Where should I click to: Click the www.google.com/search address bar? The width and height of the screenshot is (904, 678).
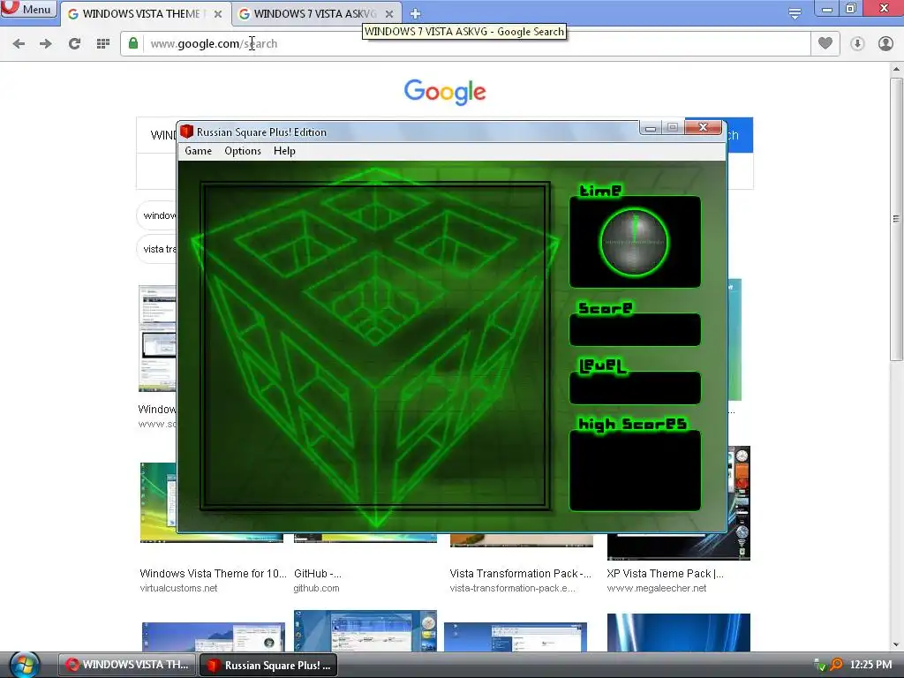(464, 44)
